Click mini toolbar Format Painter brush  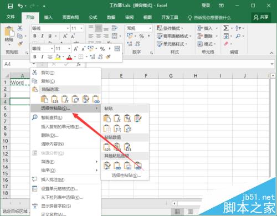click(x=108, y=56)
